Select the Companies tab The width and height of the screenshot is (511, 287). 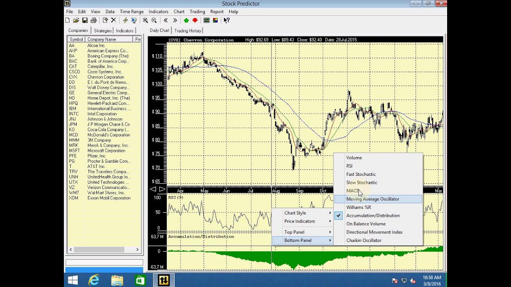click(x=78, y=30)
